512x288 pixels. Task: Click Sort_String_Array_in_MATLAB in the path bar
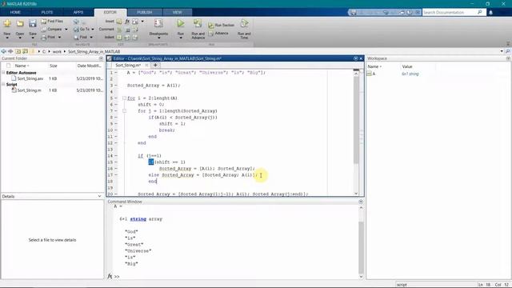pyautogui.click(x=94, y=51)
